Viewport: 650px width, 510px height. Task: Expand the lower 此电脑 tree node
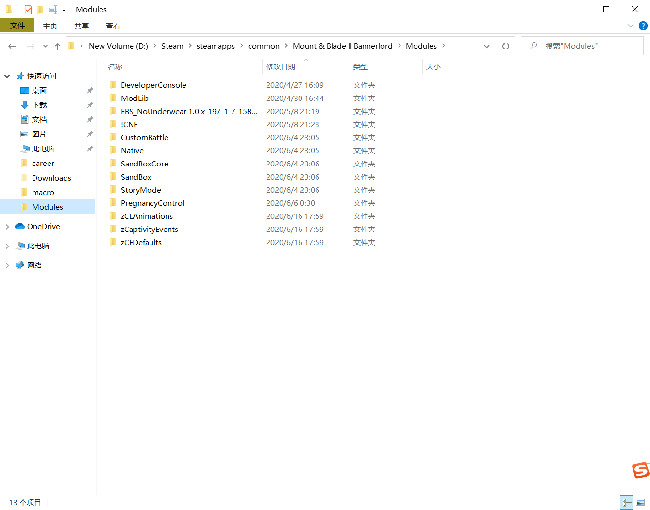(7, 246)
